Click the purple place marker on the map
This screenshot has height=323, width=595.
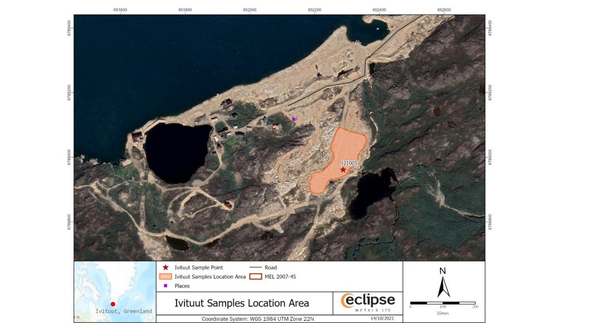point(294,119)
